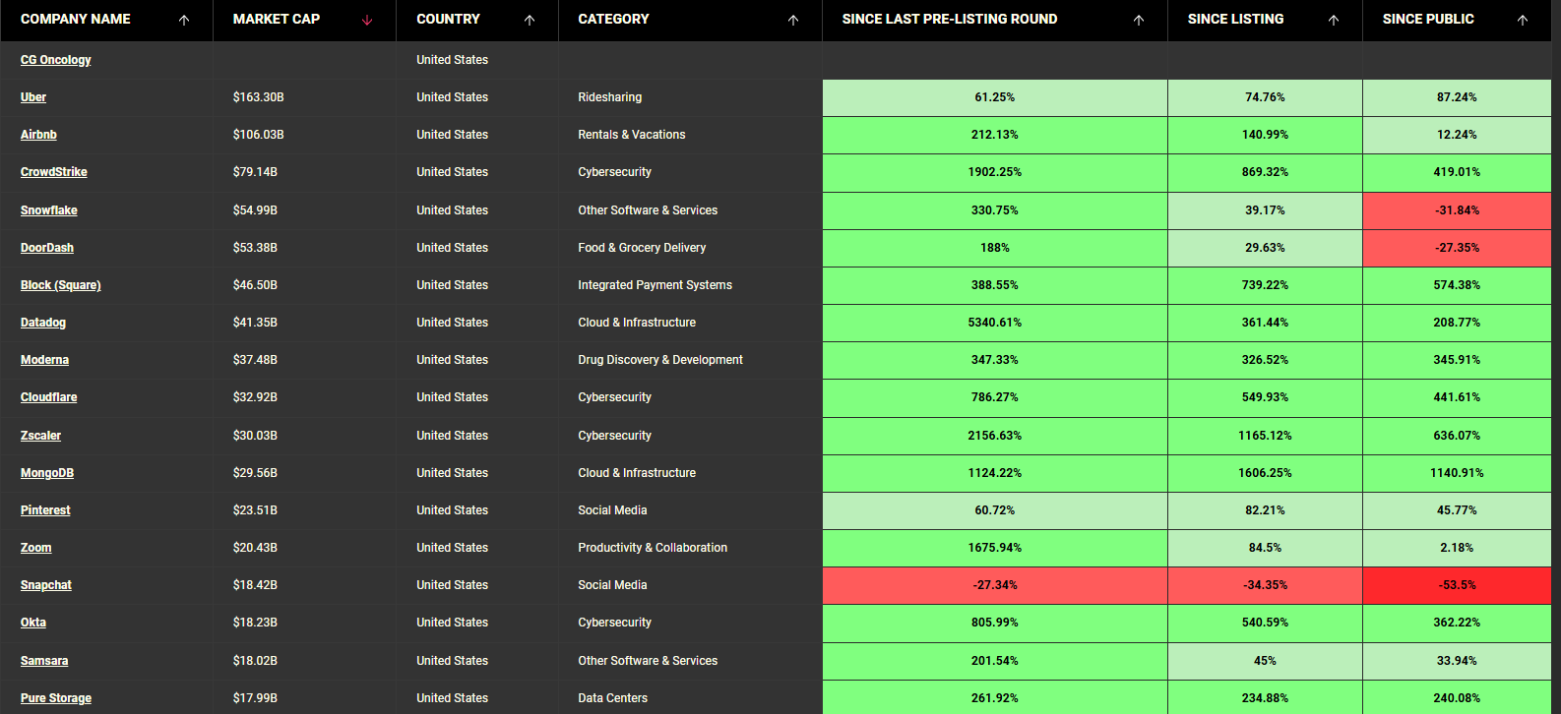This screenshot has height=714, width=1561.
Task: Sort by Country using its arrow icon
Action: pyautogui.click(x=530, y=20)
